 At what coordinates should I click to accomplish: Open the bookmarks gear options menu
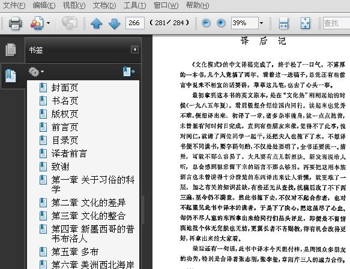[x=36, y=72]
